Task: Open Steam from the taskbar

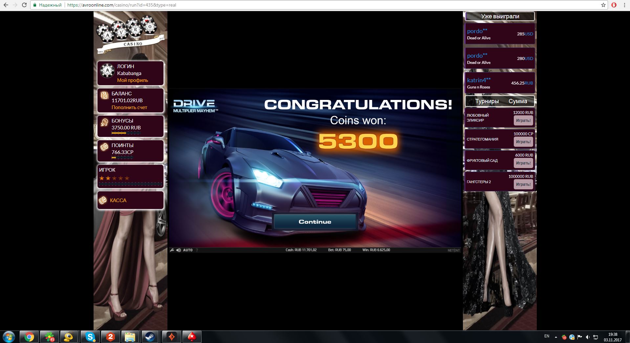Action: (x=151, y=337)
